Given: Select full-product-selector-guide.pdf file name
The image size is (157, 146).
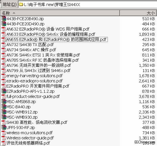Looking at the screenshot, I should point(33,96).
